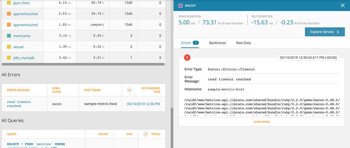Click the purple excon color square
Viewport: 350px width, 148px height.
click(181, 5)
